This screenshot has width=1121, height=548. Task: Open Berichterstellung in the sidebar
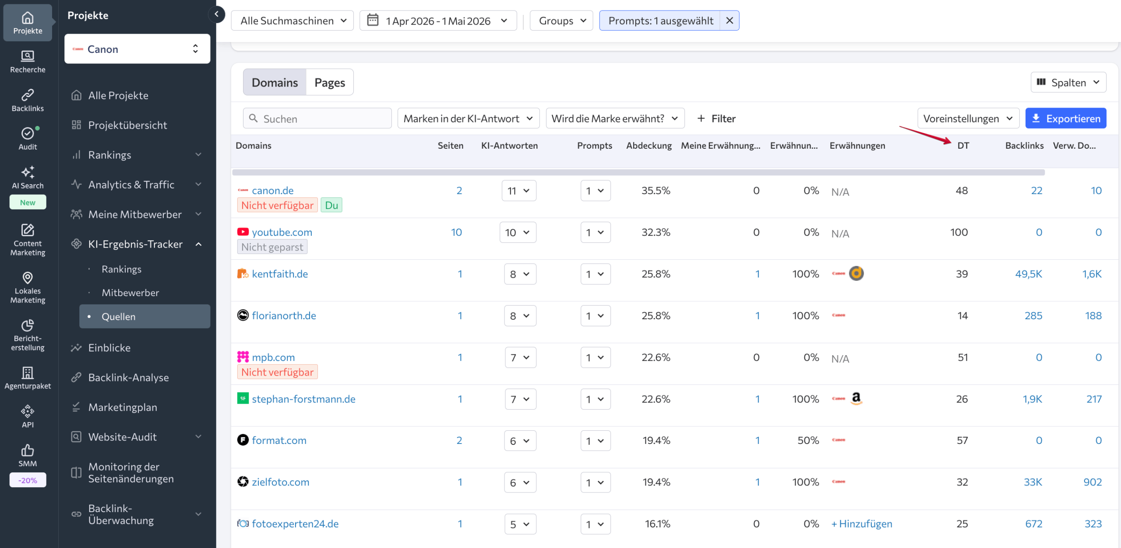click(28, 335)
